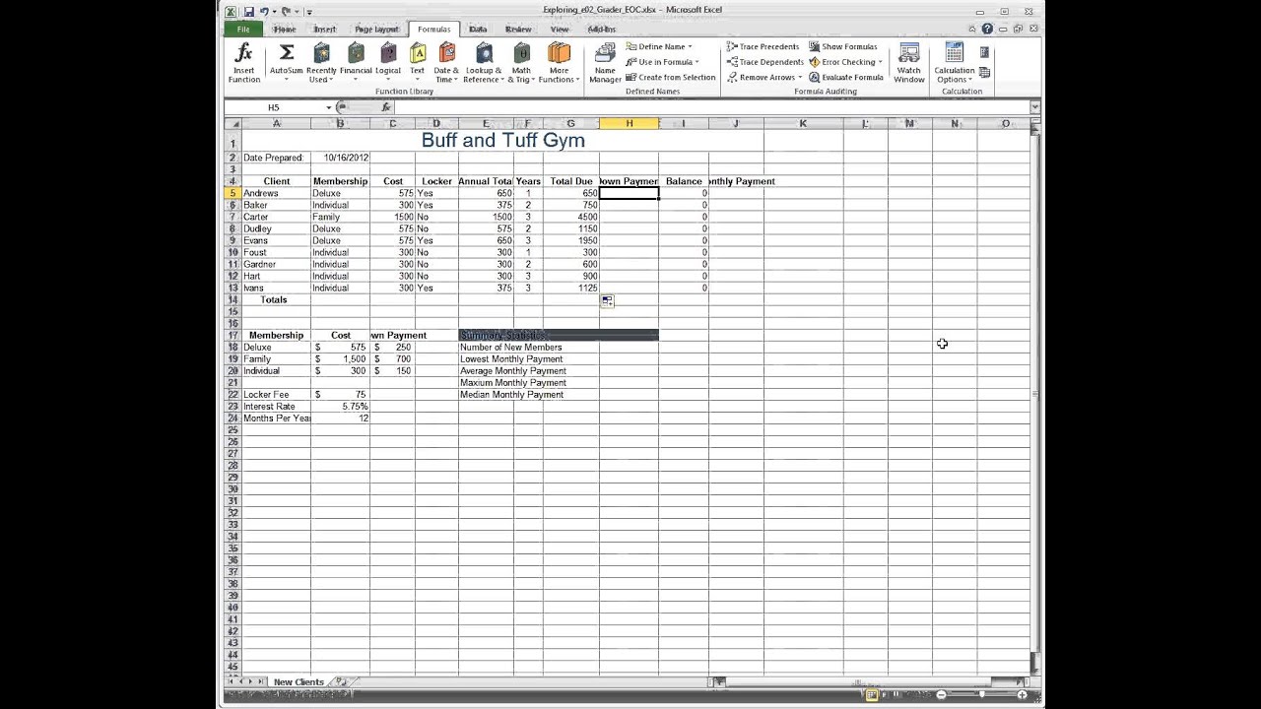Save the workbook from the Quick Access Toolbar

pyautogui.click(x=249, y=12)
